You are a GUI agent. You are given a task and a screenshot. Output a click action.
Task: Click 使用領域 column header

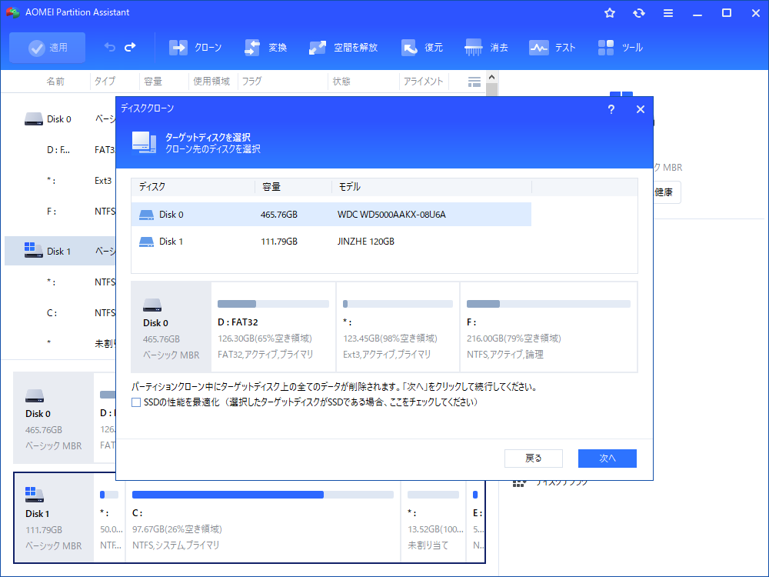(x=211, y=82)
